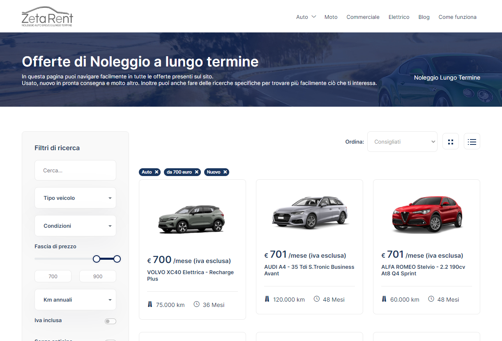
Task: Open the Ordina sort dropdown showing Consigliati
Action: [402, 142]
